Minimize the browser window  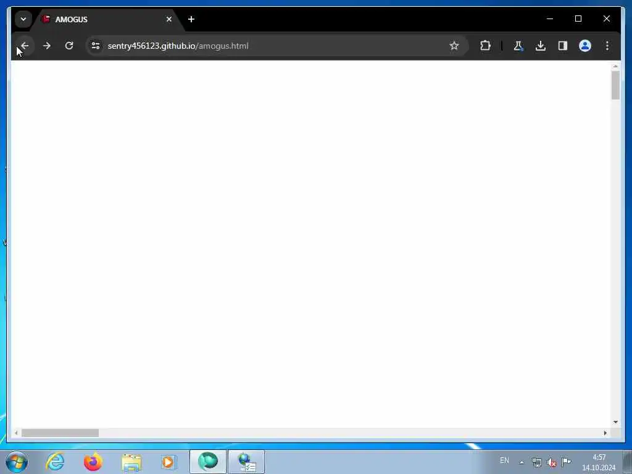[x=550, y=19]
